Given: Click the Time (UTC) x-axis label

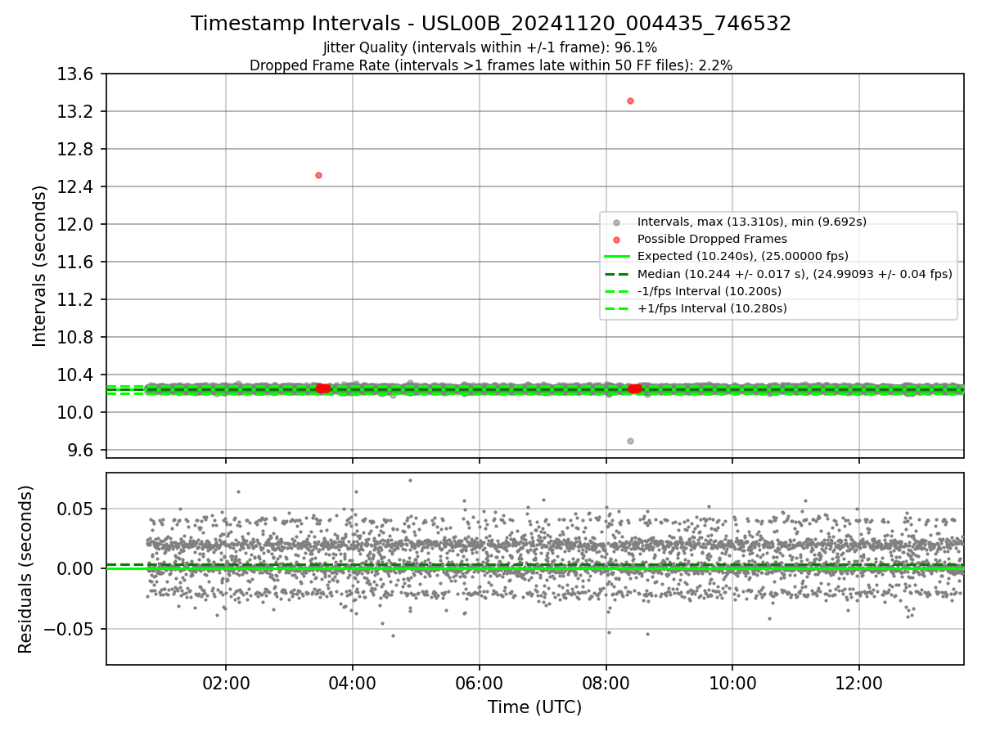Looking at the screenshot, I should [534, 707].
